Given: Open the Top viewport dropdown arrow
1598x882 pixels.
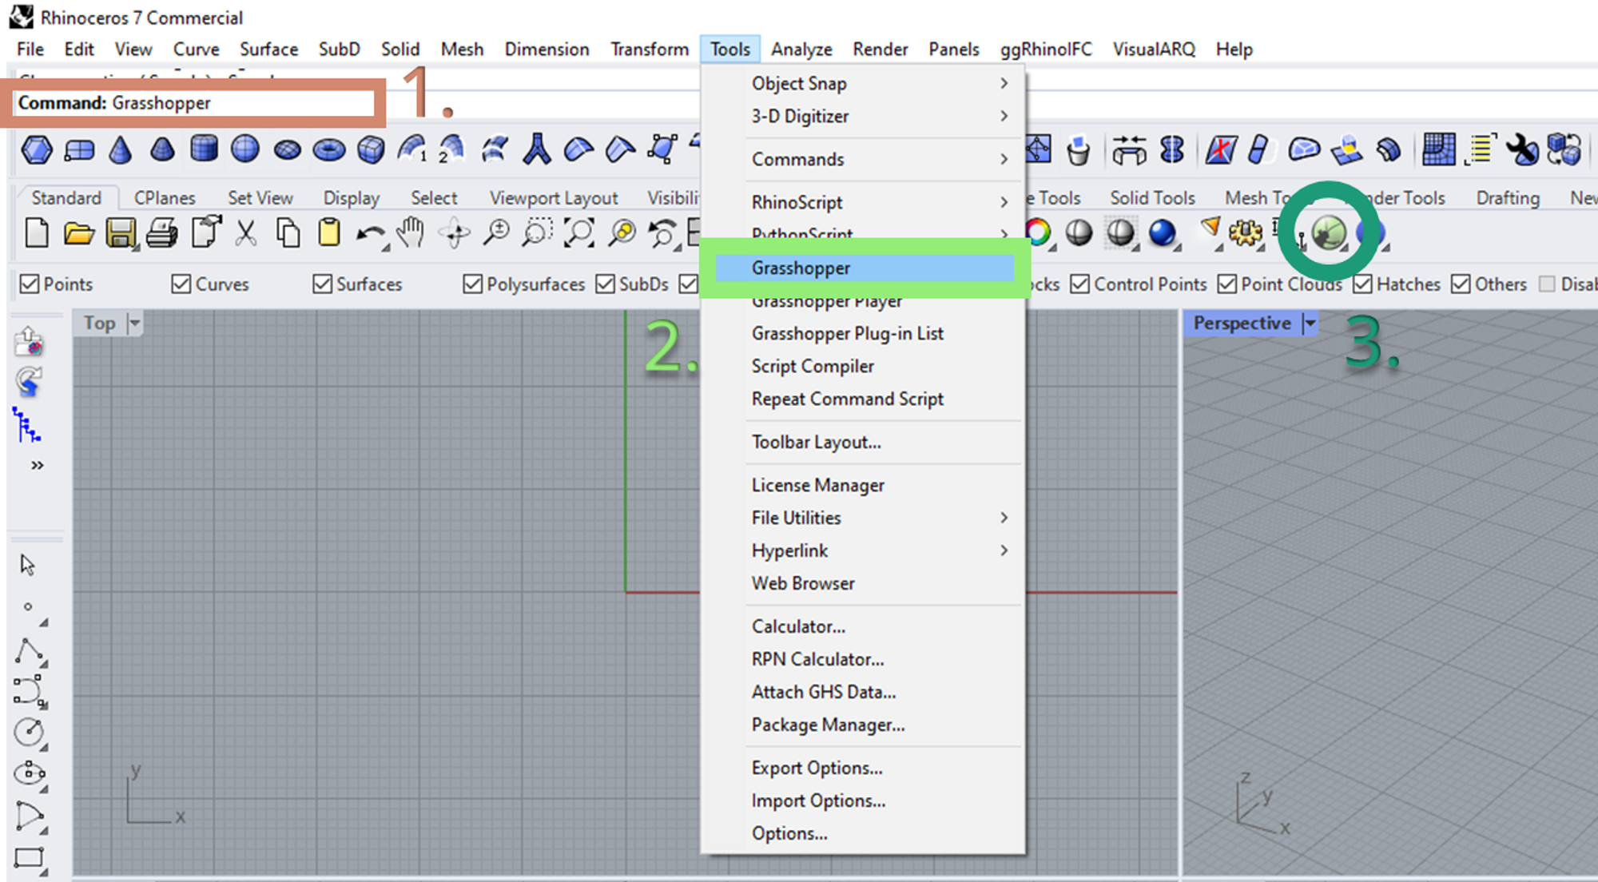Looking at the screenshot, I should [134, 323].
